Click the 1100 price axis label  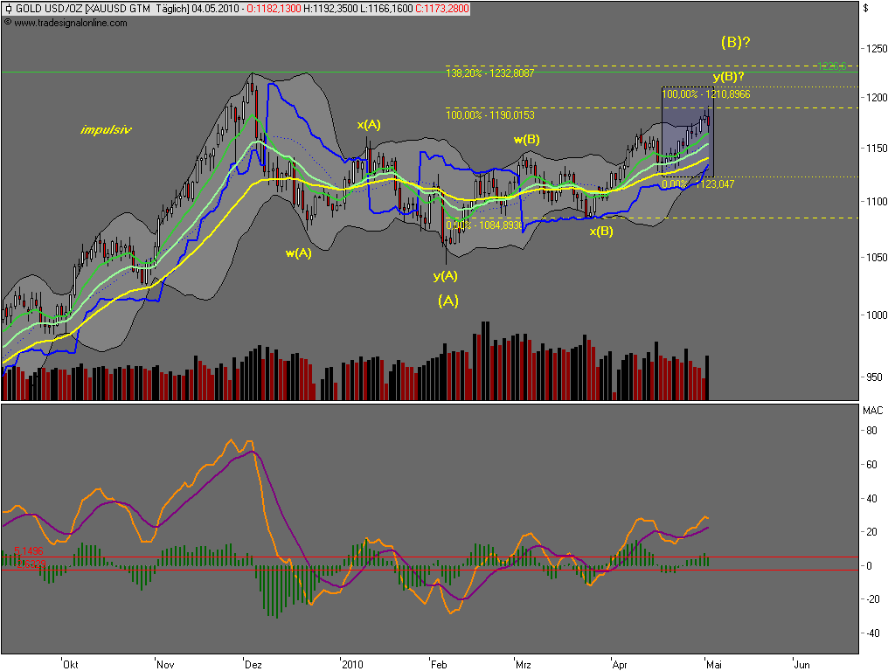(877, 202)
